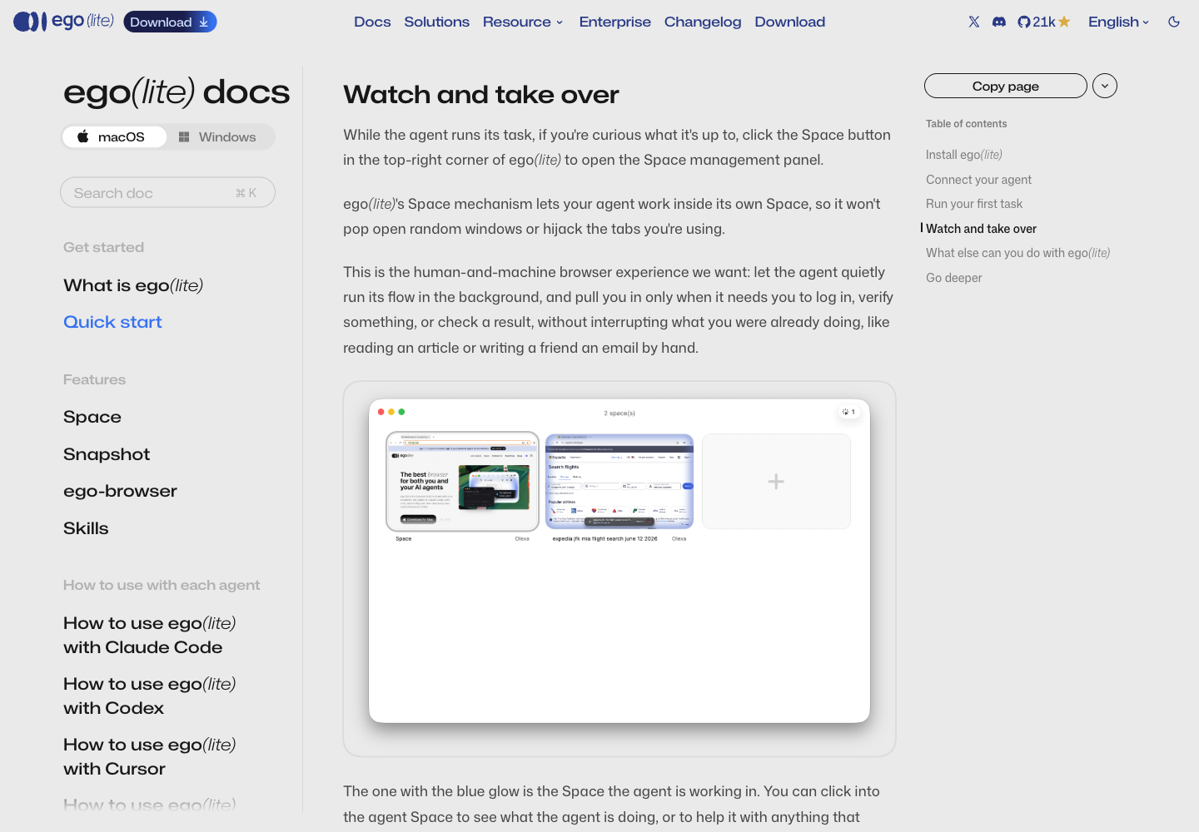
Task: Jump to What else can you do section
Action: click(1017, 253)
